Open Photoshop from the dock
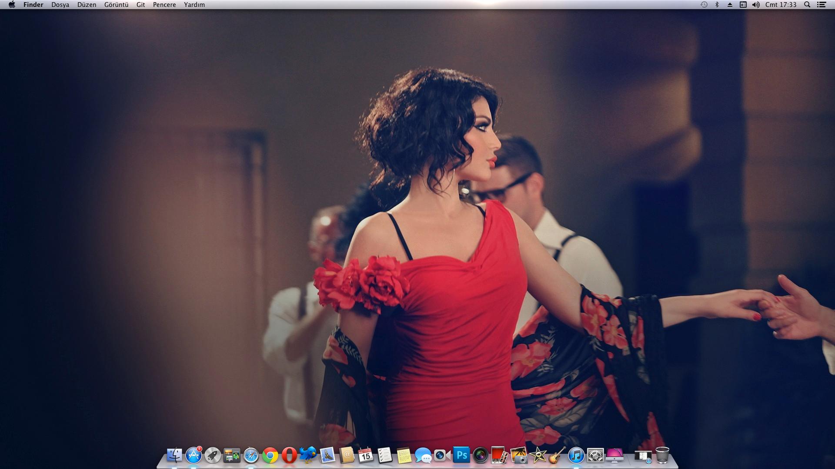This screenshot has width=835, height=469. (461, 455)
